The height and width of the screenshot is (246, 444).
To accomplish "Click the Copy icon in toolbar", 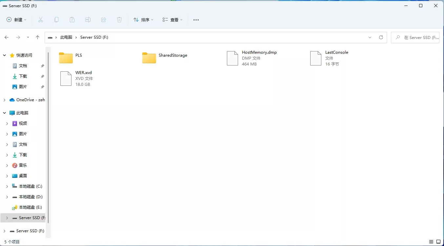I will [56, 20].
